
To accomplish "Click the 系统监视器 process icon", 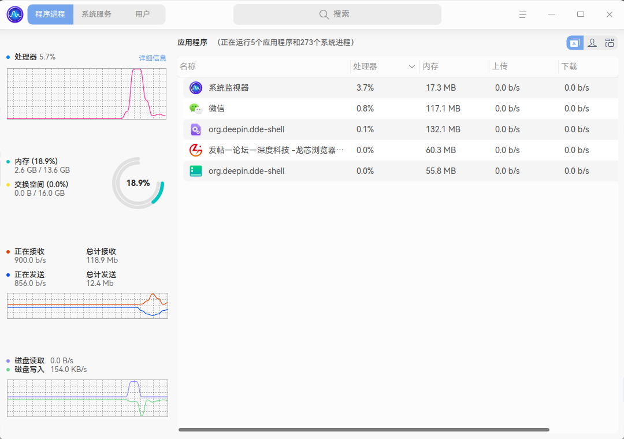I will pyautogui.click(x=196, y=88).
